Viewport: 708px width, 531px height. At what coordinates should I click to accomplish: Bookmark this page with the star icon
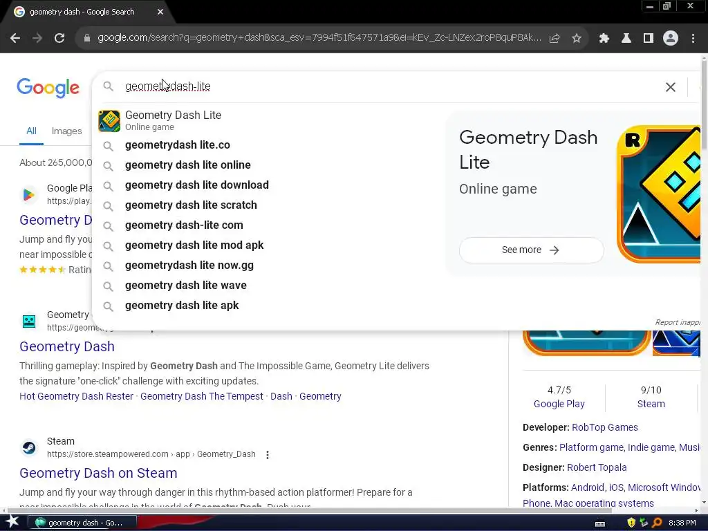pos(577,39)
